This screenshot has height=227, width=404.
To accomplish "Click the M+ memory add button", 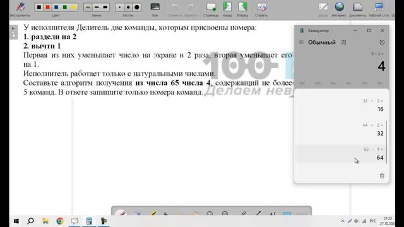I will click(333, 83).
